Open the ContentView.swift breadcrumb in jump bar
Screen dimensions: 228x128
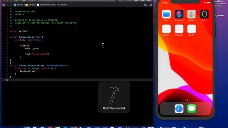point(46,5)
